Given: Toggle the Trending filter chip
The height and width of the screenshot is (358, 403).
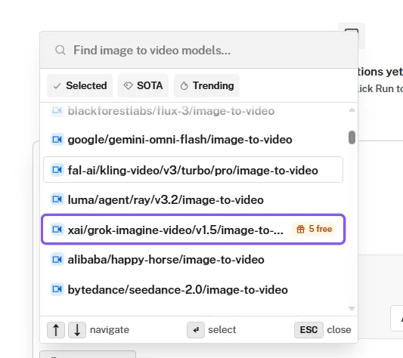Looking at the screenshot, I should pos(207,86).
